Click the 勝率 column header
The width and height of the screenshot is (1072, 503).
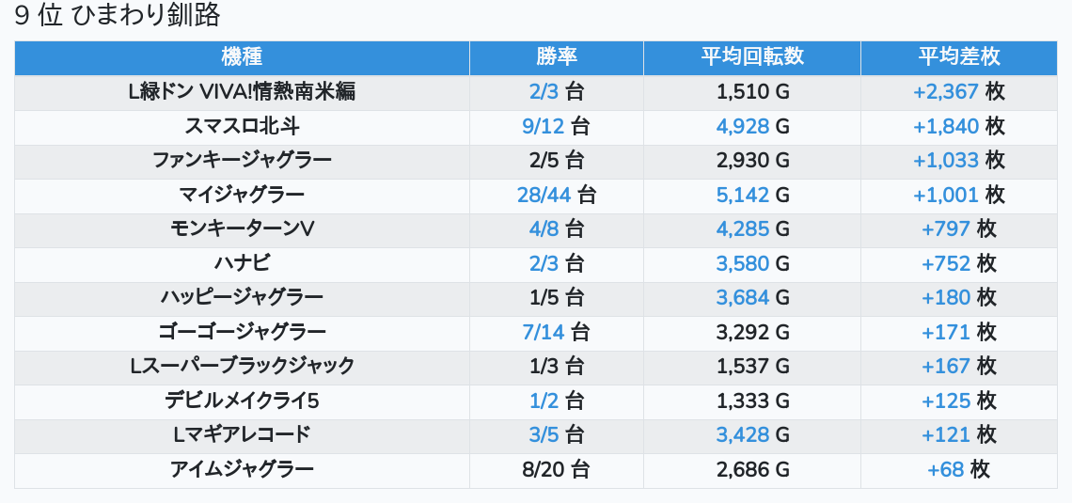click(x=557, y=57)
